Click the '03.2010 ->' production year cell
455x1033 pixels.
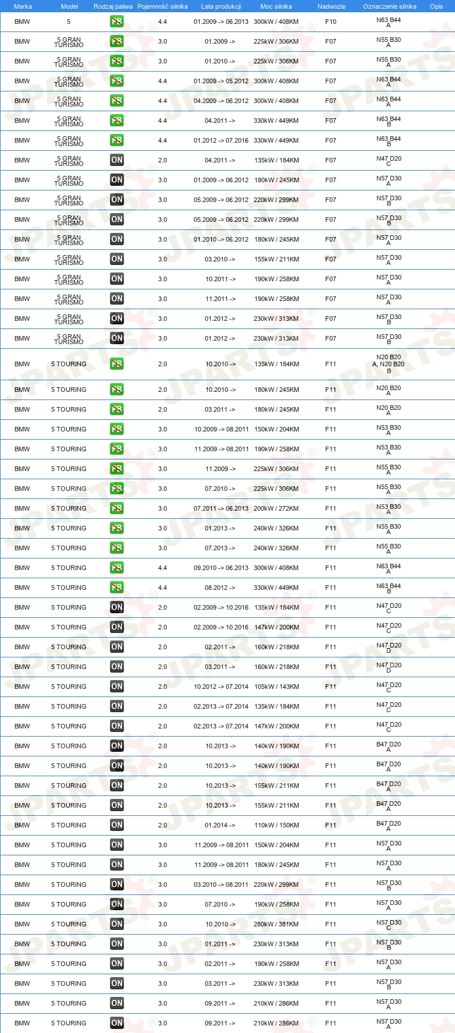(220, 259)
